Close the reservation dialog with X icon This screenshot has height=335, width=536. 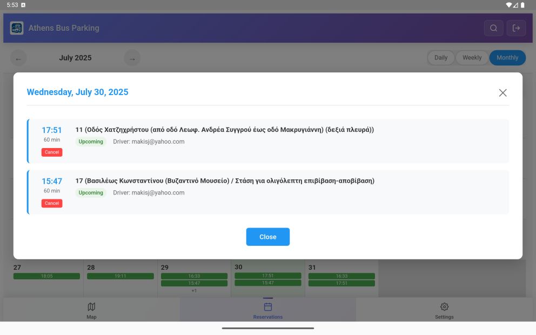[x=502, y=92]
